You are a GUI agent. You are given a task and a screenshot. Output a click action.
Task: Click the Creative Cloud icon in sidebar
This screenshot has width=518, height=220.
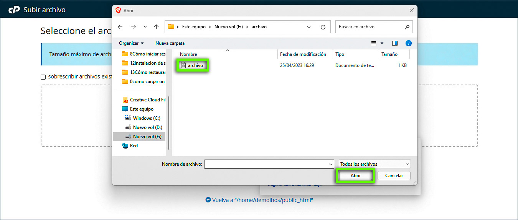coord(125,100)
